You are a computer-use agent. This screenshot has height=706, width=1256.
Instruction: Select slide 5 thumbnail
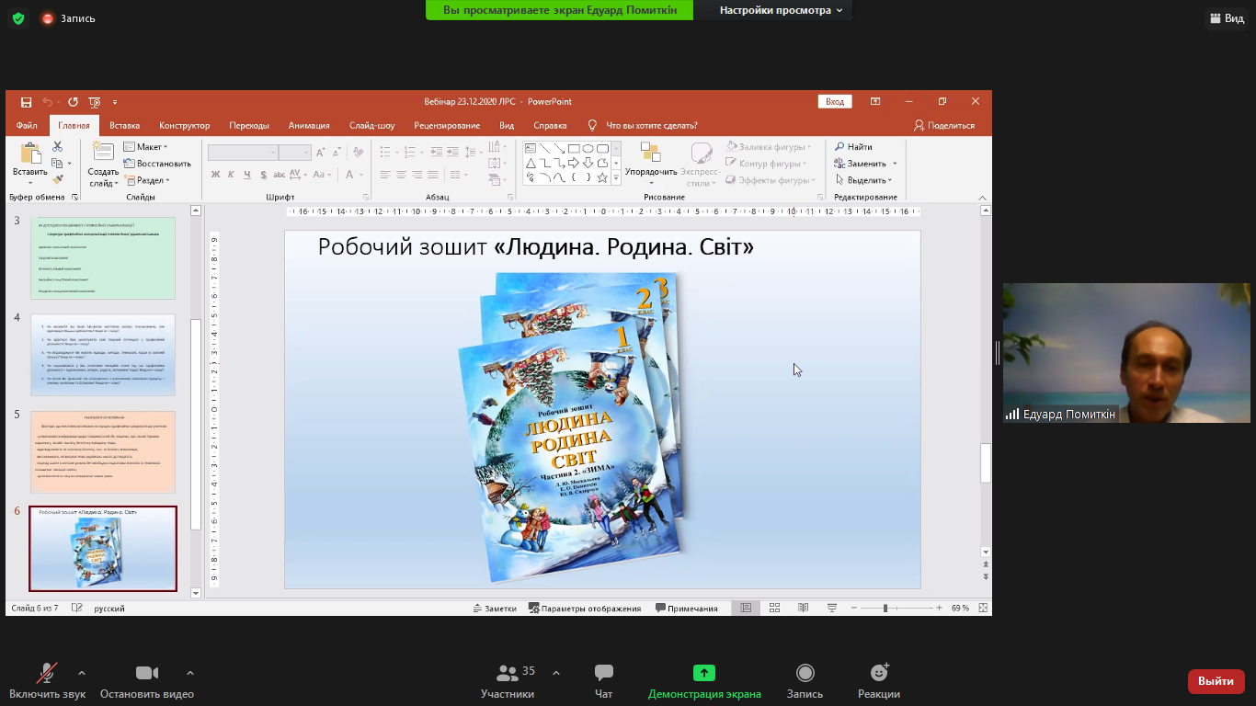[102, 451]
